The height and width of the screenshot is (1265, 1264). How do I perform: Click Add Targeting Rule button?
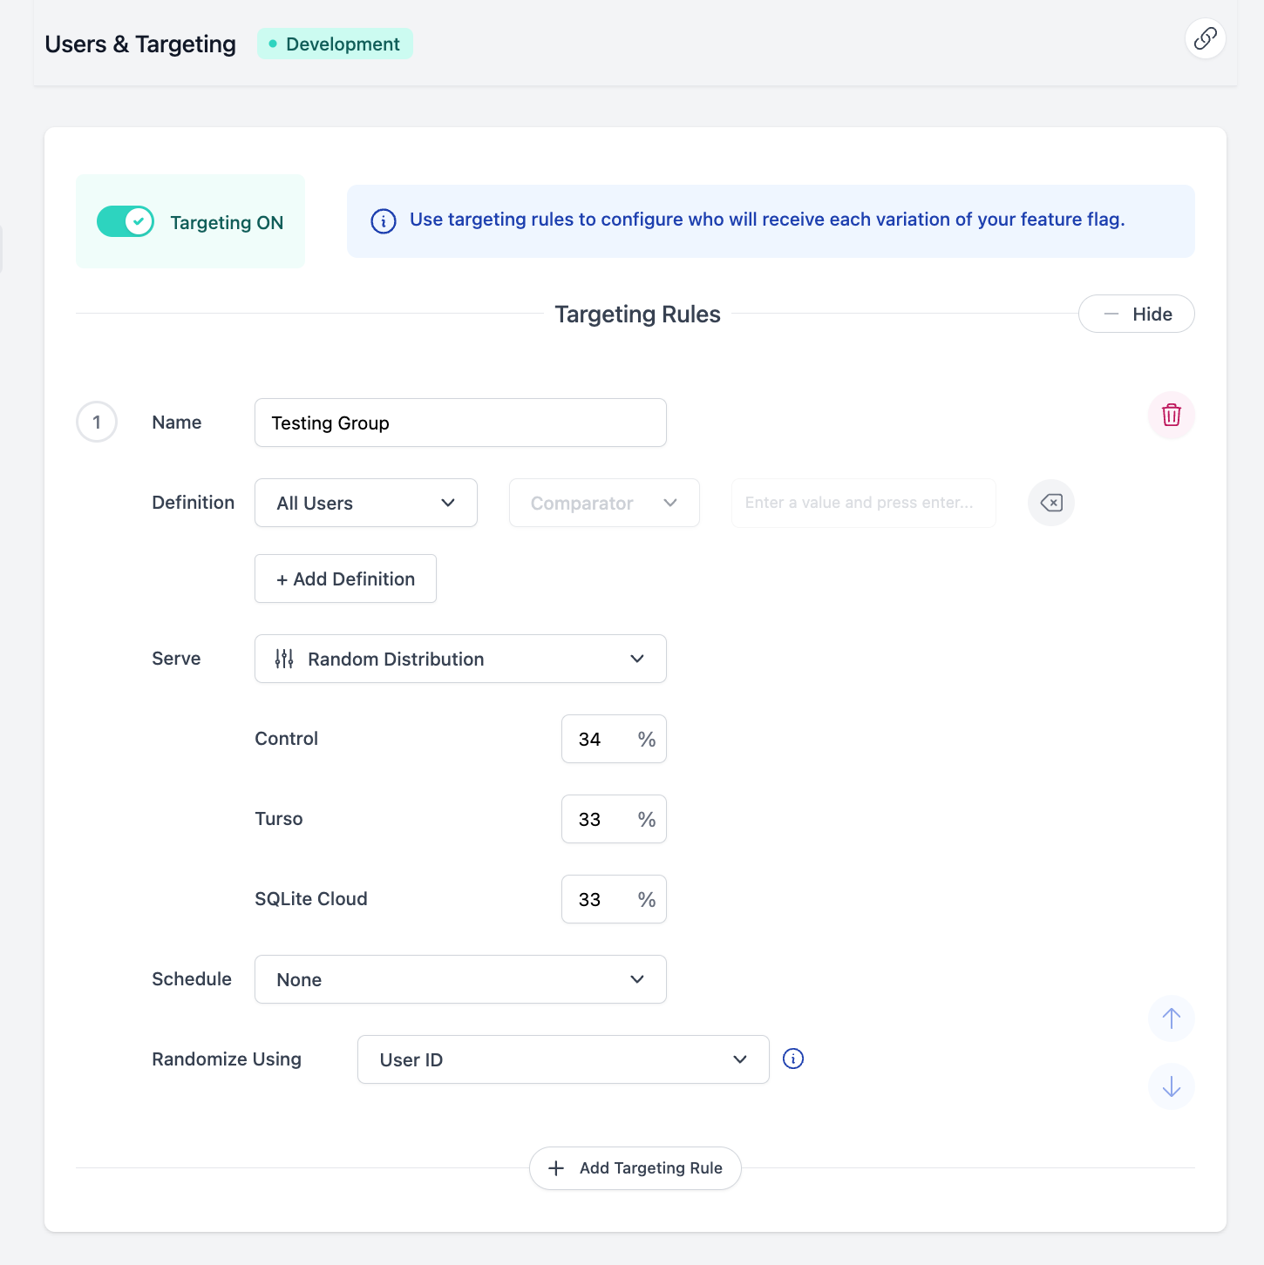[635, 1167]
